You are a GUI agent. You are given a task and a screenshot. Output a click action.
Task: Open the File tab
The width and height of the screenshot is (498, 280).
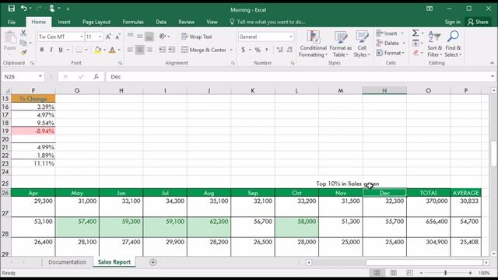click(x=12, y=22)
